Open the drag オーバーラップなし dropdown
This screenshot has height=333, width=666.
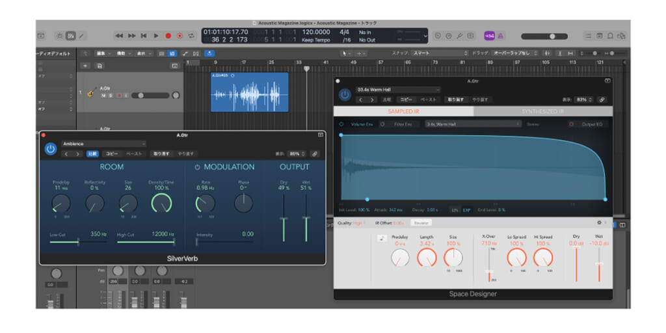tap(514, 53)
